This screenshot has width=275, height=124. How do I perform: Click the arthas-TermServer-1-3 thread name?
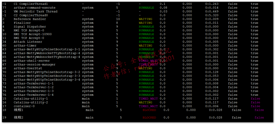(x=34, y=91)
